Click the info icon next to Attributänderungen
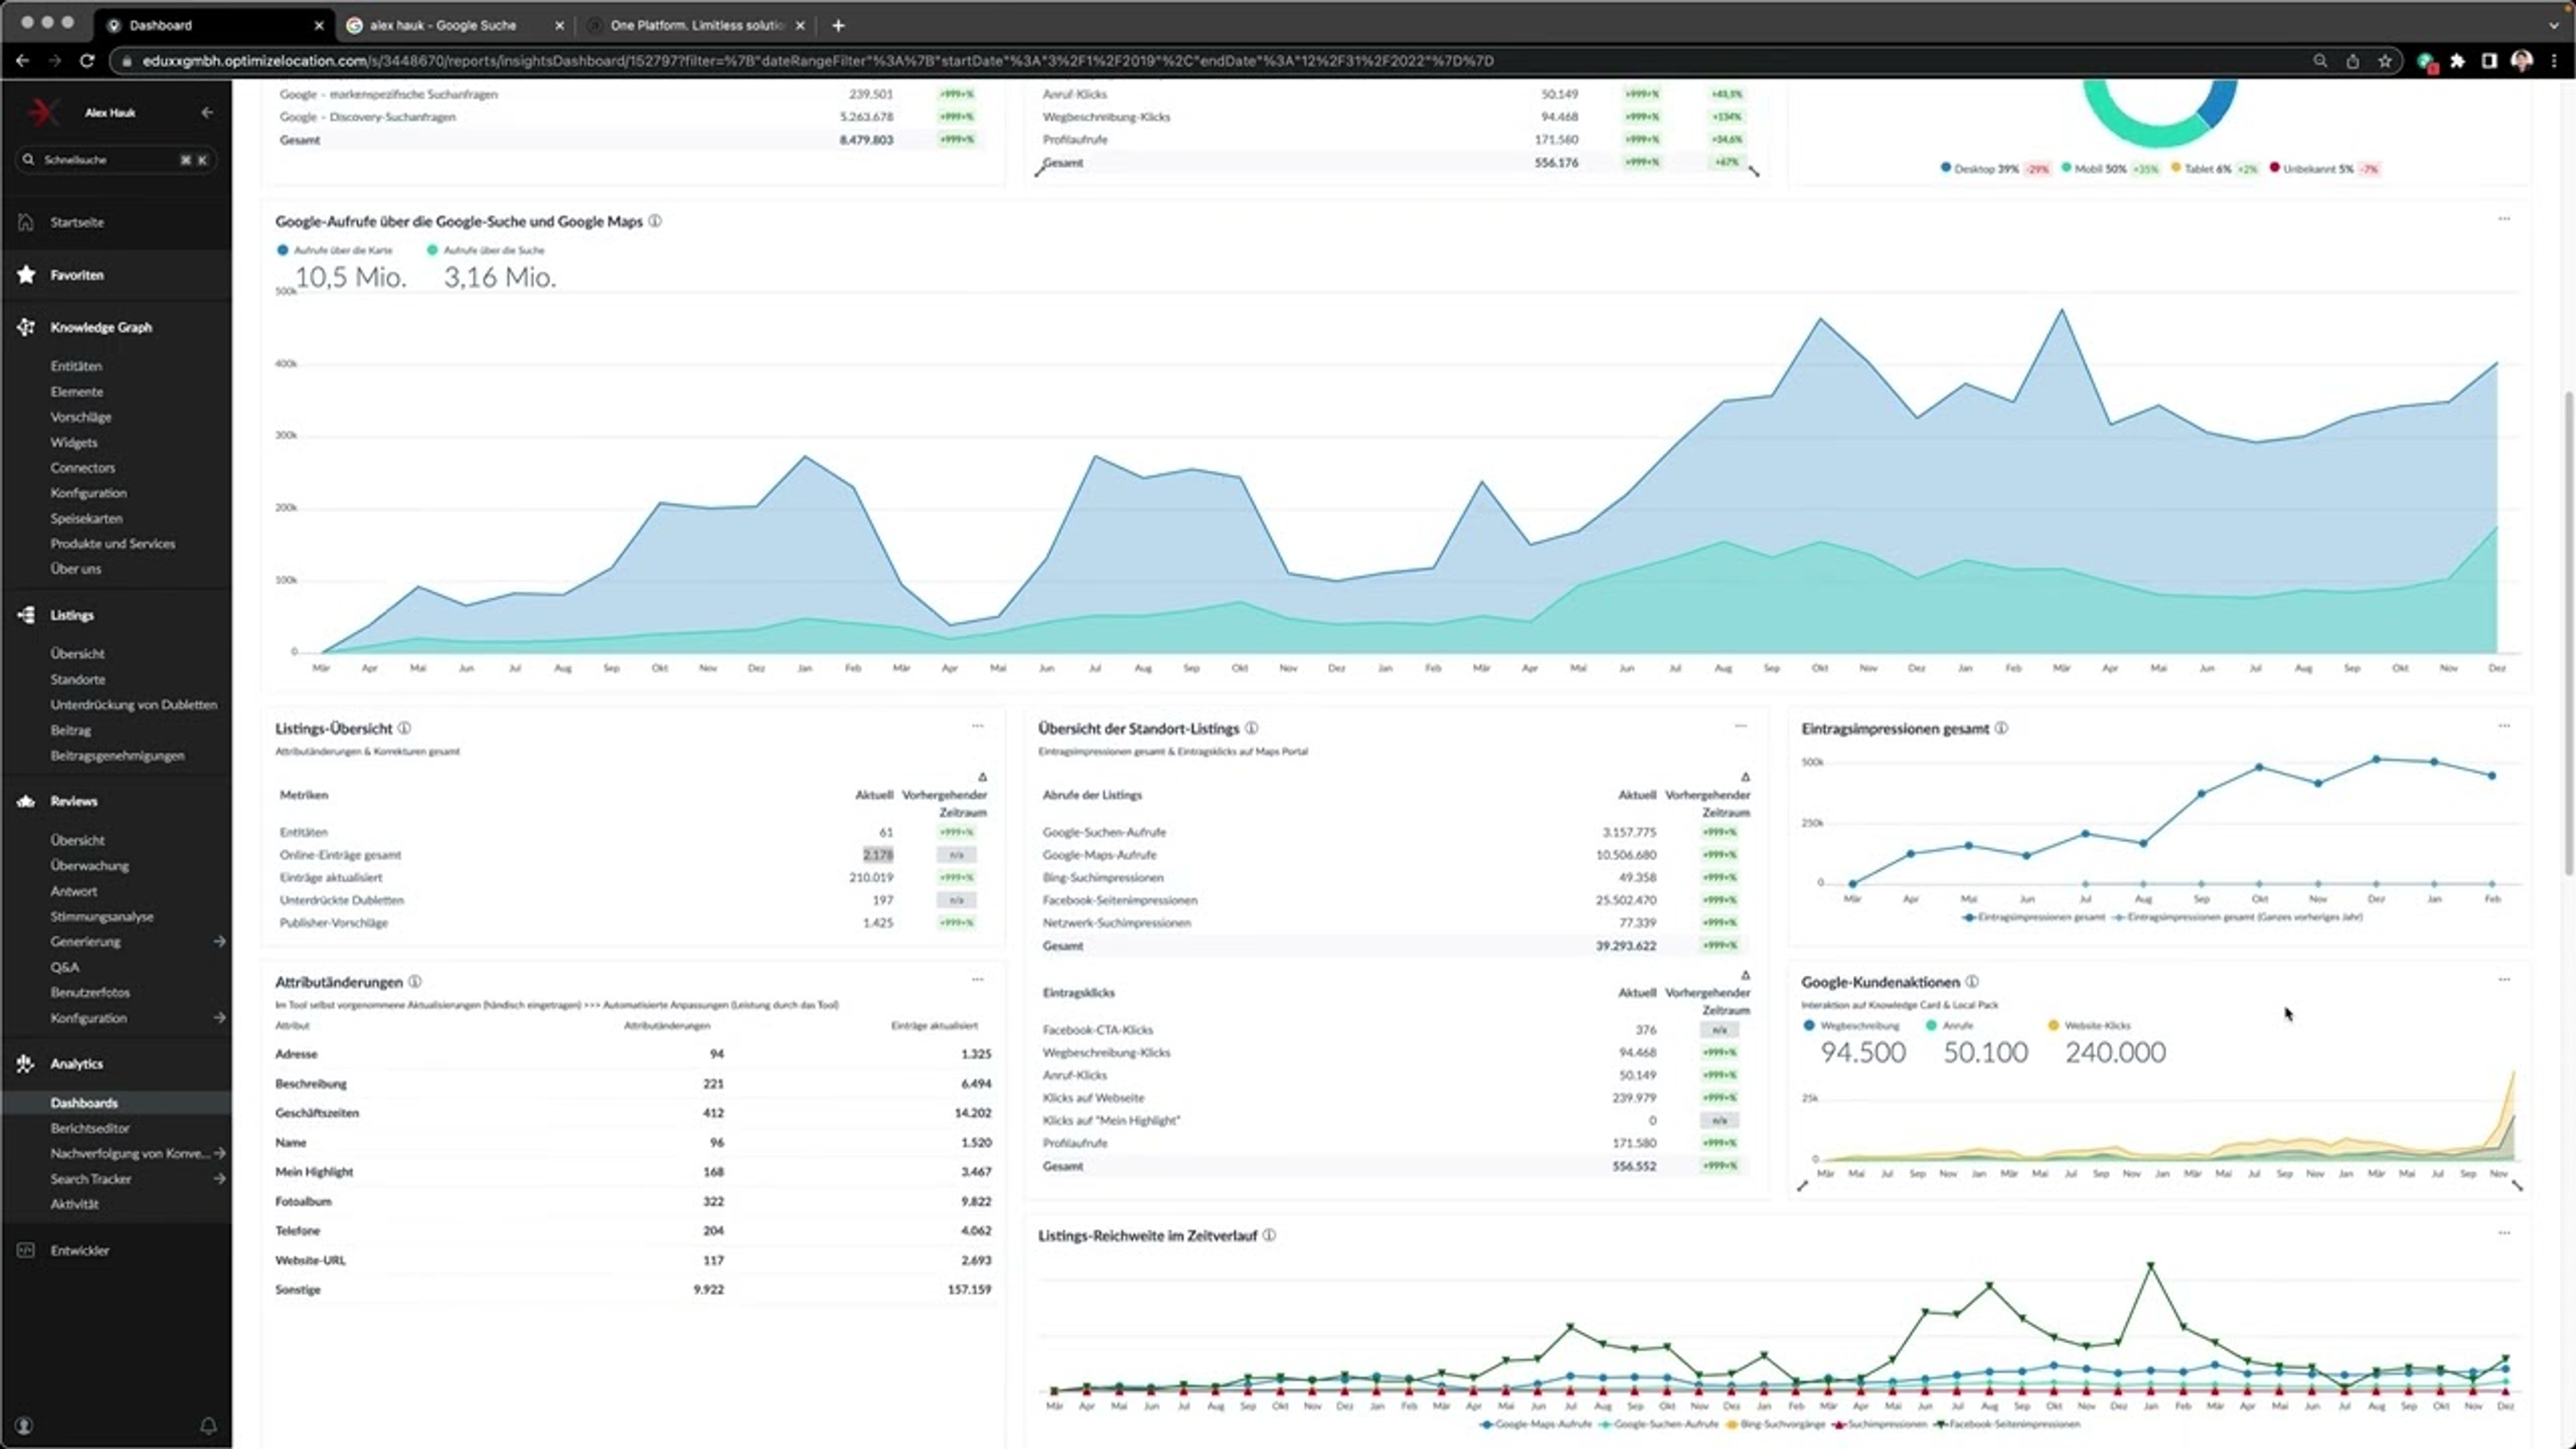 point(415,982)
